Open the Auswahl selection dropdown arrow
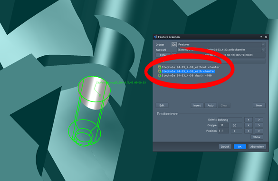 [263, 50]
